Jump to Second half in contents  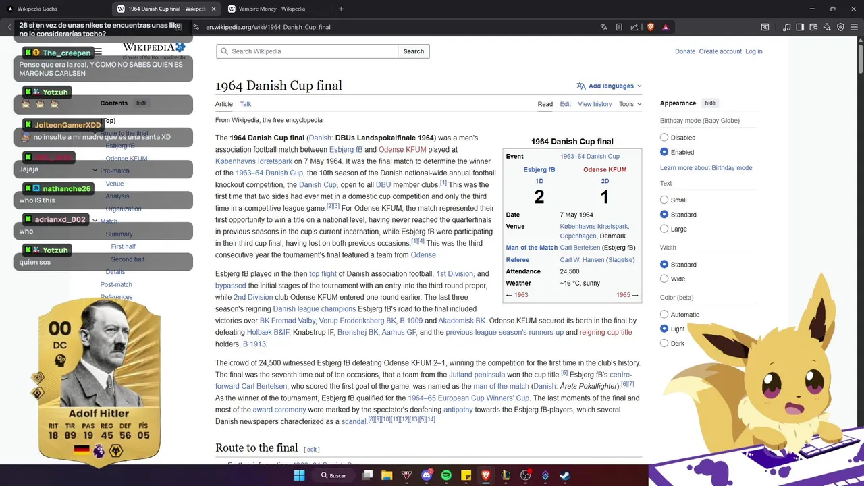[x=128, y=259]
